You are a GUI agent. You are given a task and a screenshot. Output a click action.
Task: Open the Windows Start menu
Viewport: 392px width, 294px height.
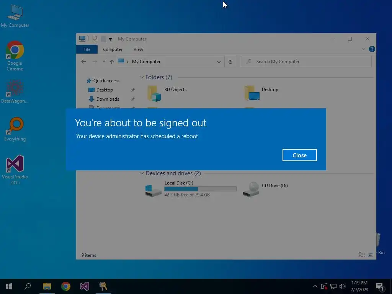click(9, 286)
